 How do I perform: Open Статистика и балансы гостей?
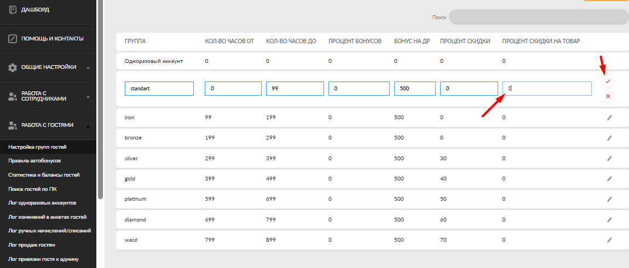[x=44, y=175]
